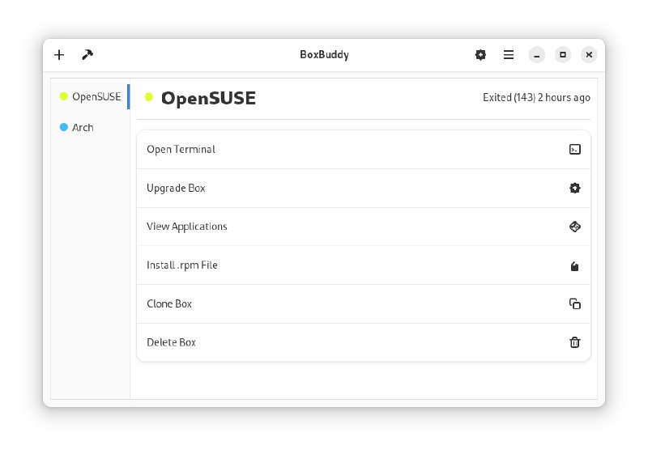Screen dimensions: 648x454
Task: Select the Arch box in the sidebar
Action: click(83, 128)
